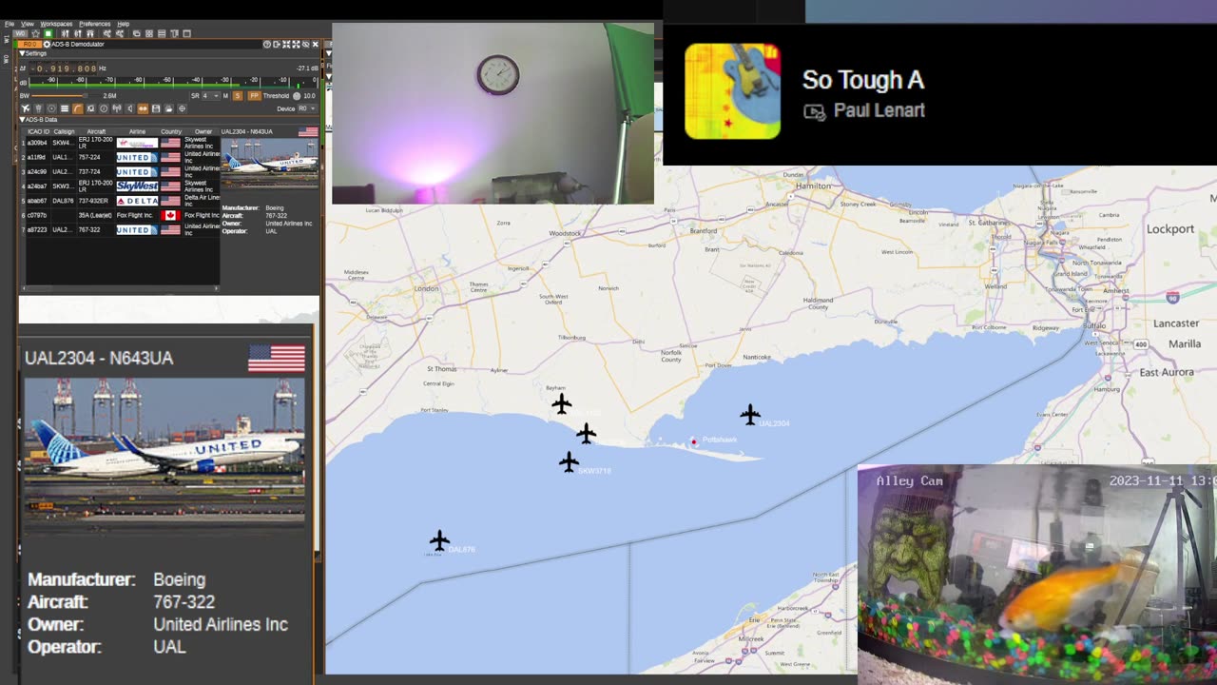The image size is (1217, 685).
Task: Sort by ICAO ID column header
Action: coord(38,131)
